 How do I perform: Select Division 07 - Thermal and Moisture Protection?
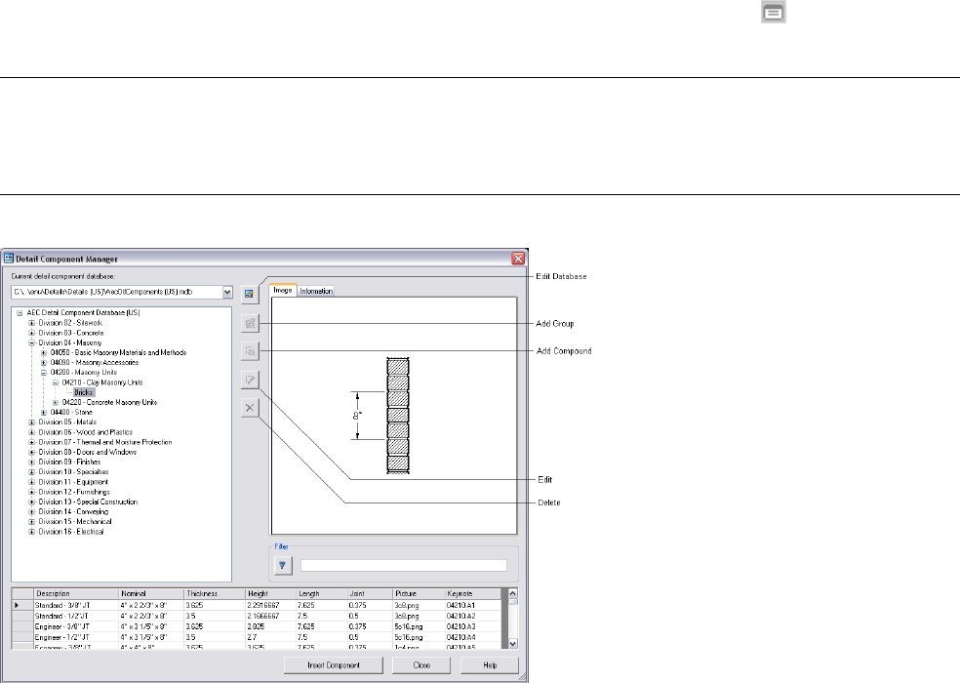105,442
